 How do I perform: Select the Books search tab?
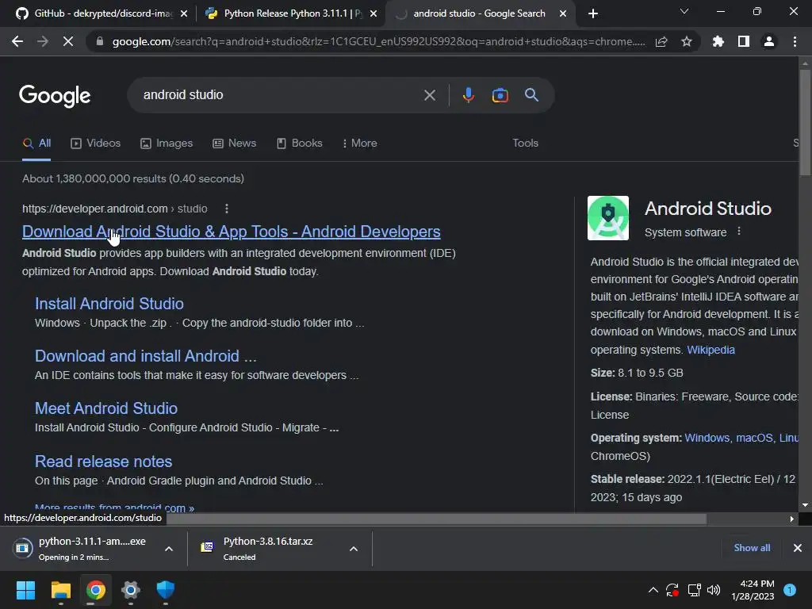tap(299, 143)
